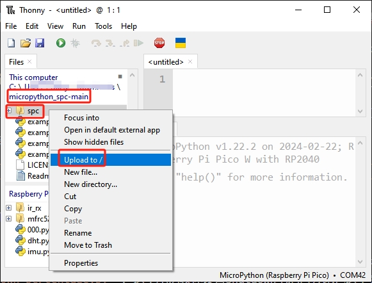Image resolution: width=372 pixels, height=283 pixels.
Task: Select the spc folder row
Action: 33,111
